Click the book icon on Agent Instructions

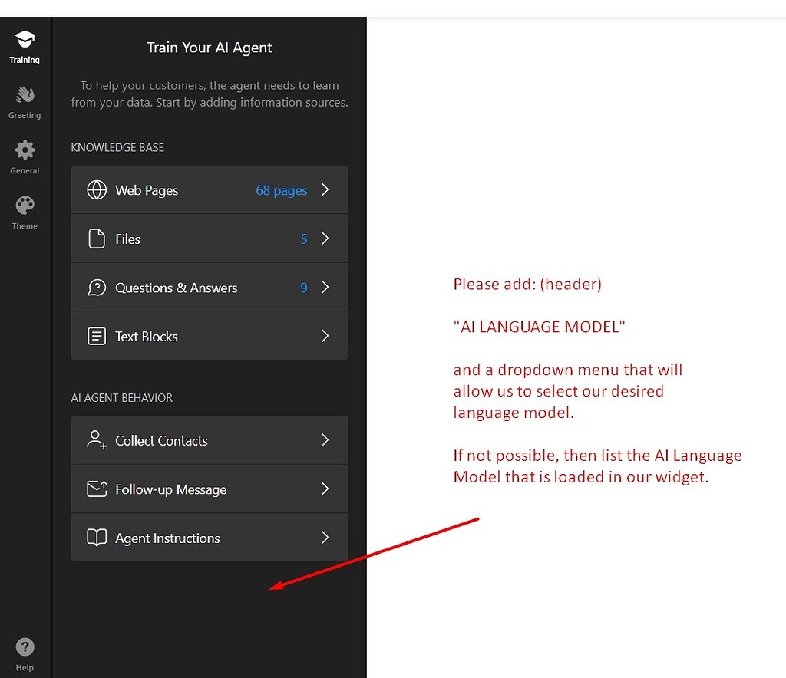[97, 538]
